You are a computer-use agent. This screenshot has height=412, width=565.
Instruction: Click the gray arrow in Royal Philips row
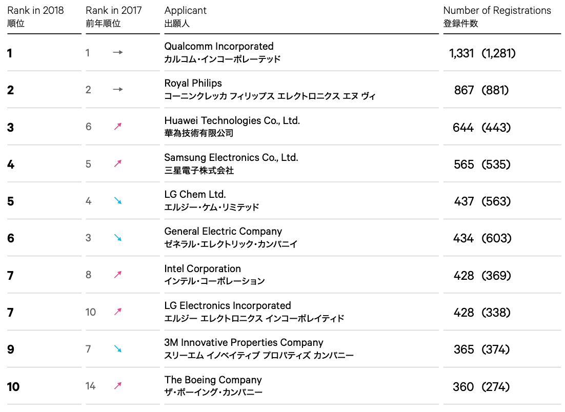click(x=118, y=90)
